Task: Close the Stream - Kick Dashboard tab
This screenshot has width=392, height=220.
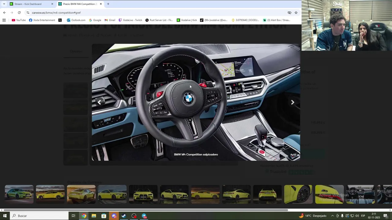Action: (x=52, y=4)
